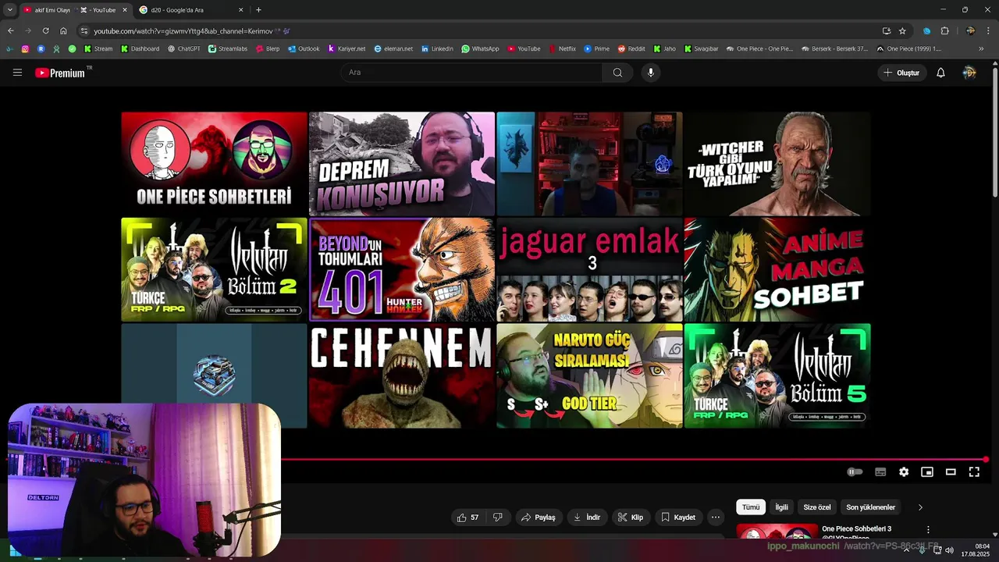
Task: Open Cehennem endscreen video
Action: 402,375
